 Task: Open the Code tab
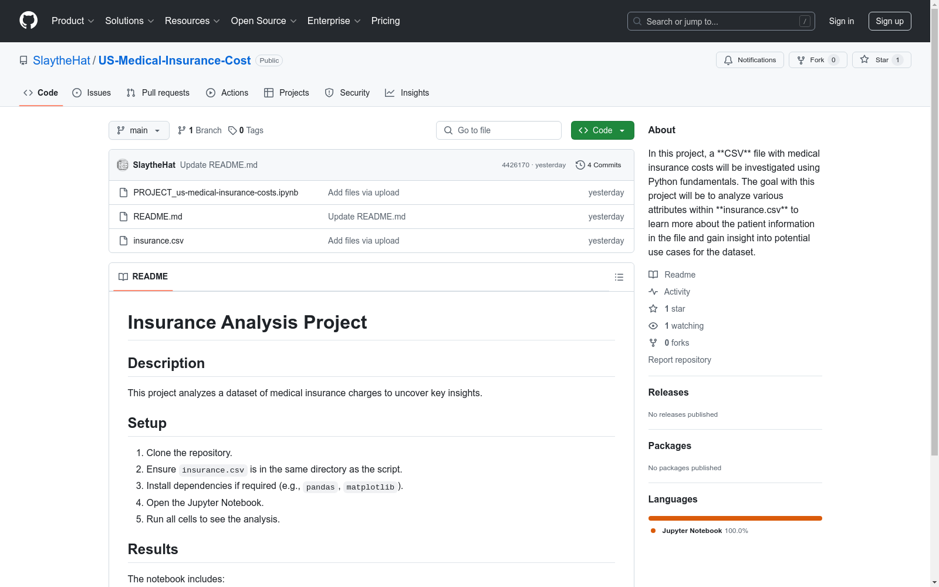(41, 93)
